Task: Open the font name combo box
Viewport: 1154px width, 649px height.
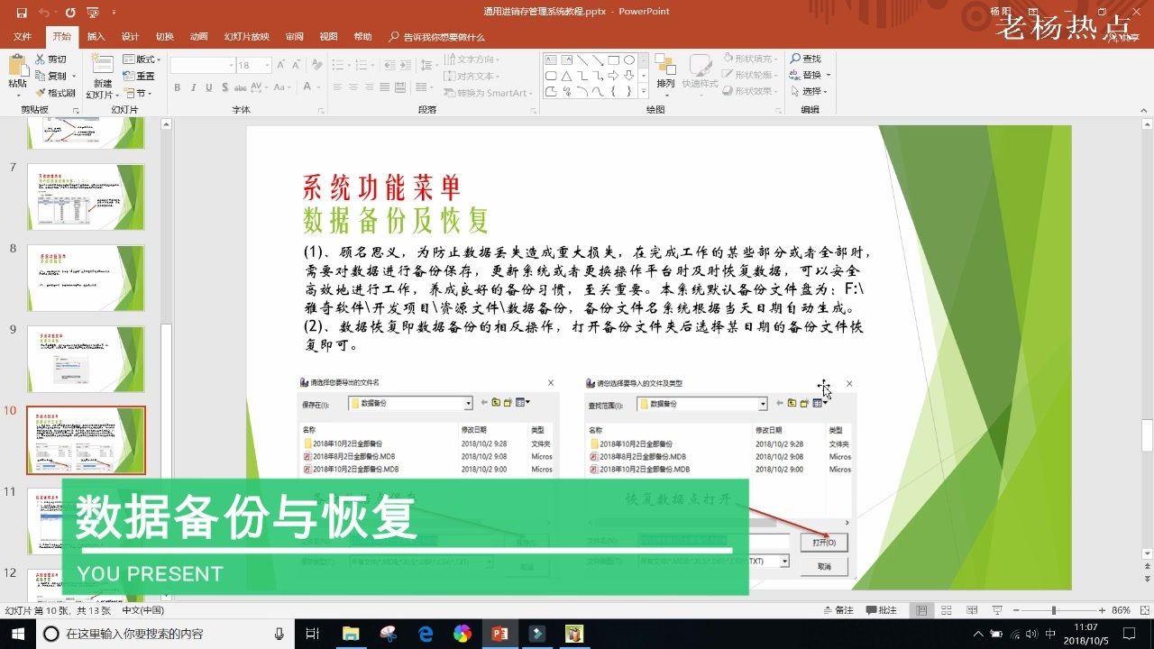Action: [x=202, y=65]
